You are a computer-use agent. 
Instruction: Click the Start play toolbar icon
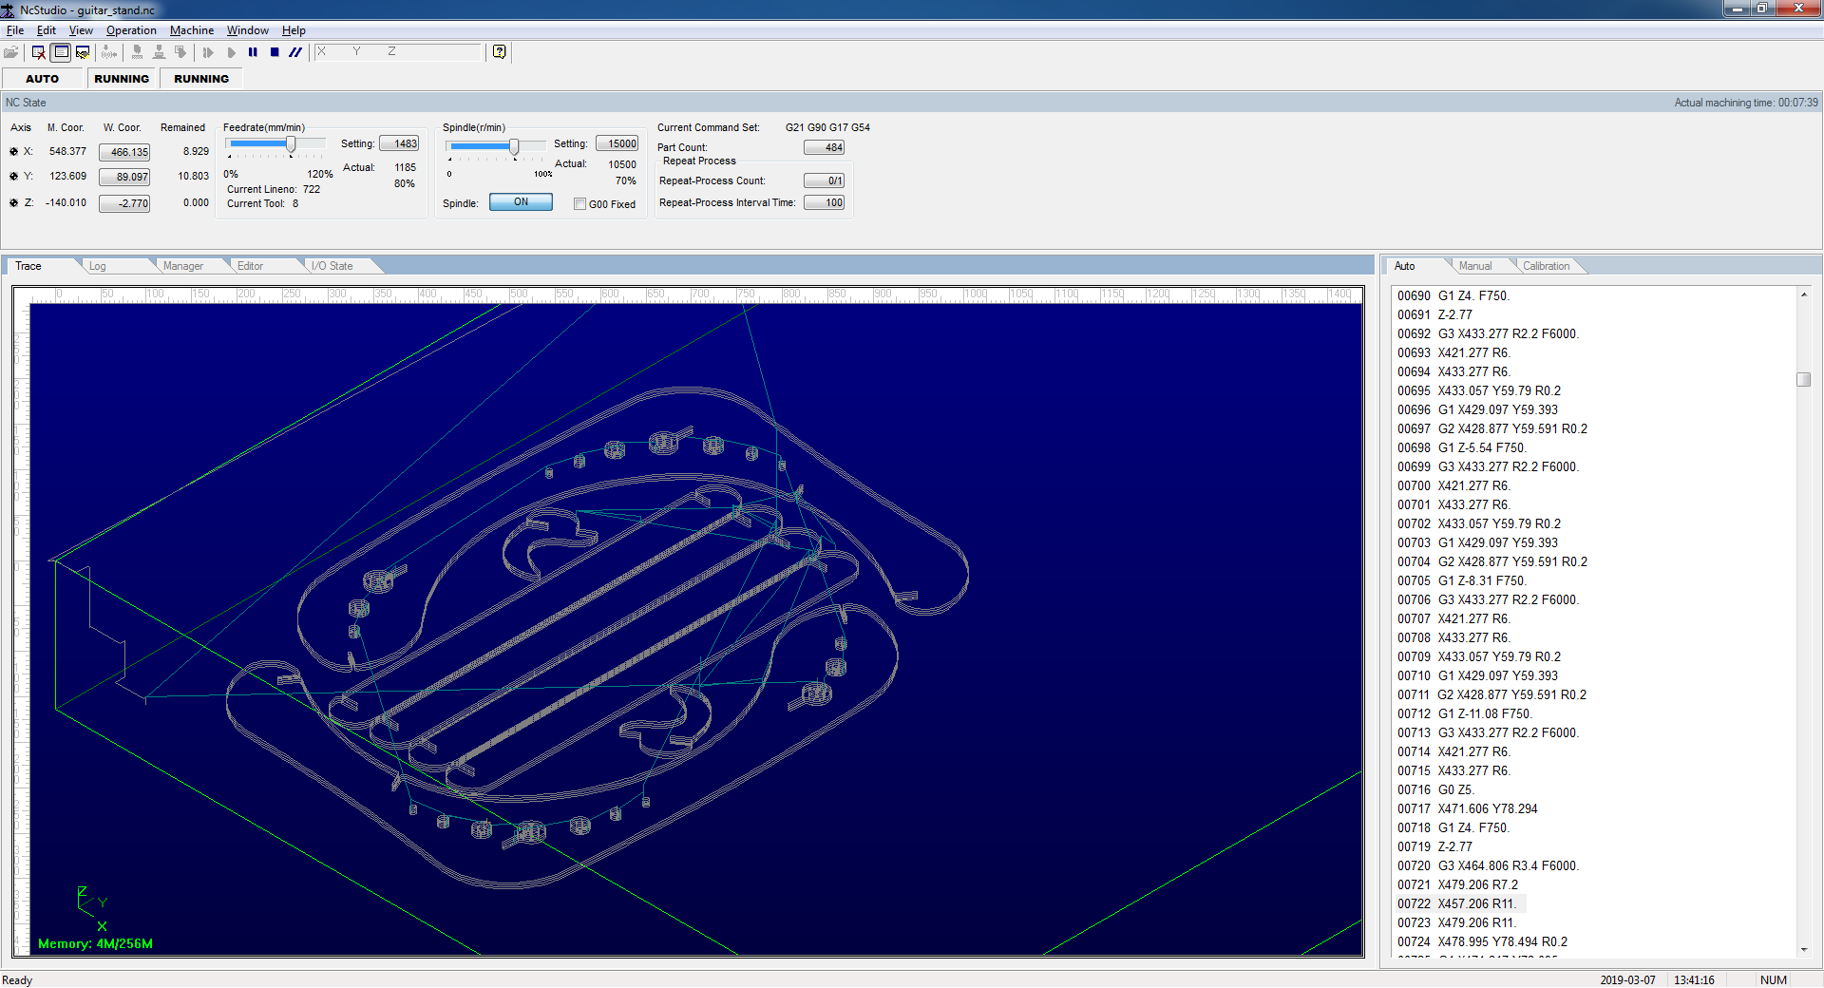[x=231, y=52]
